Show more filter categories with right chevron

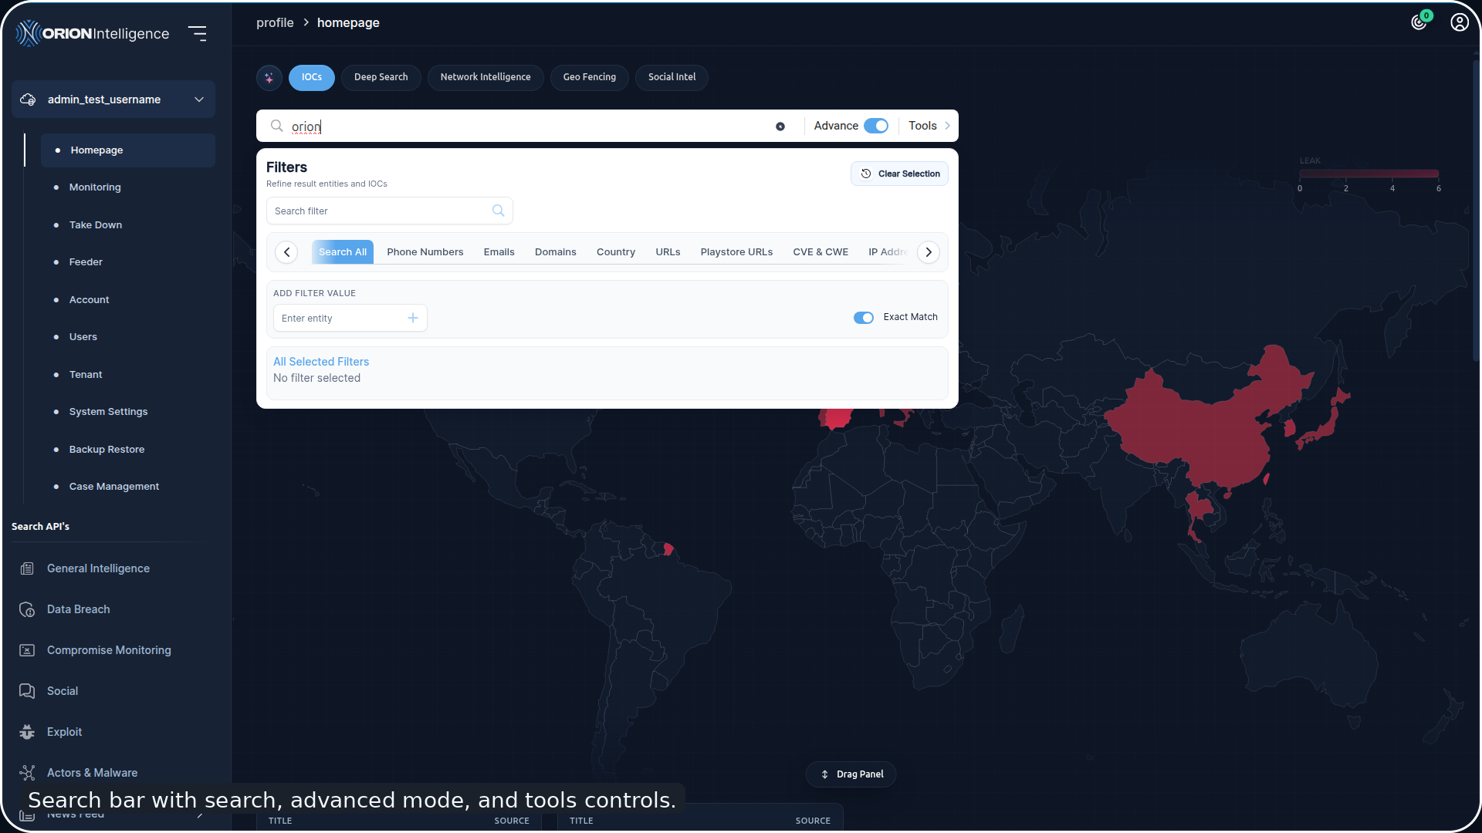click(929, 252)
